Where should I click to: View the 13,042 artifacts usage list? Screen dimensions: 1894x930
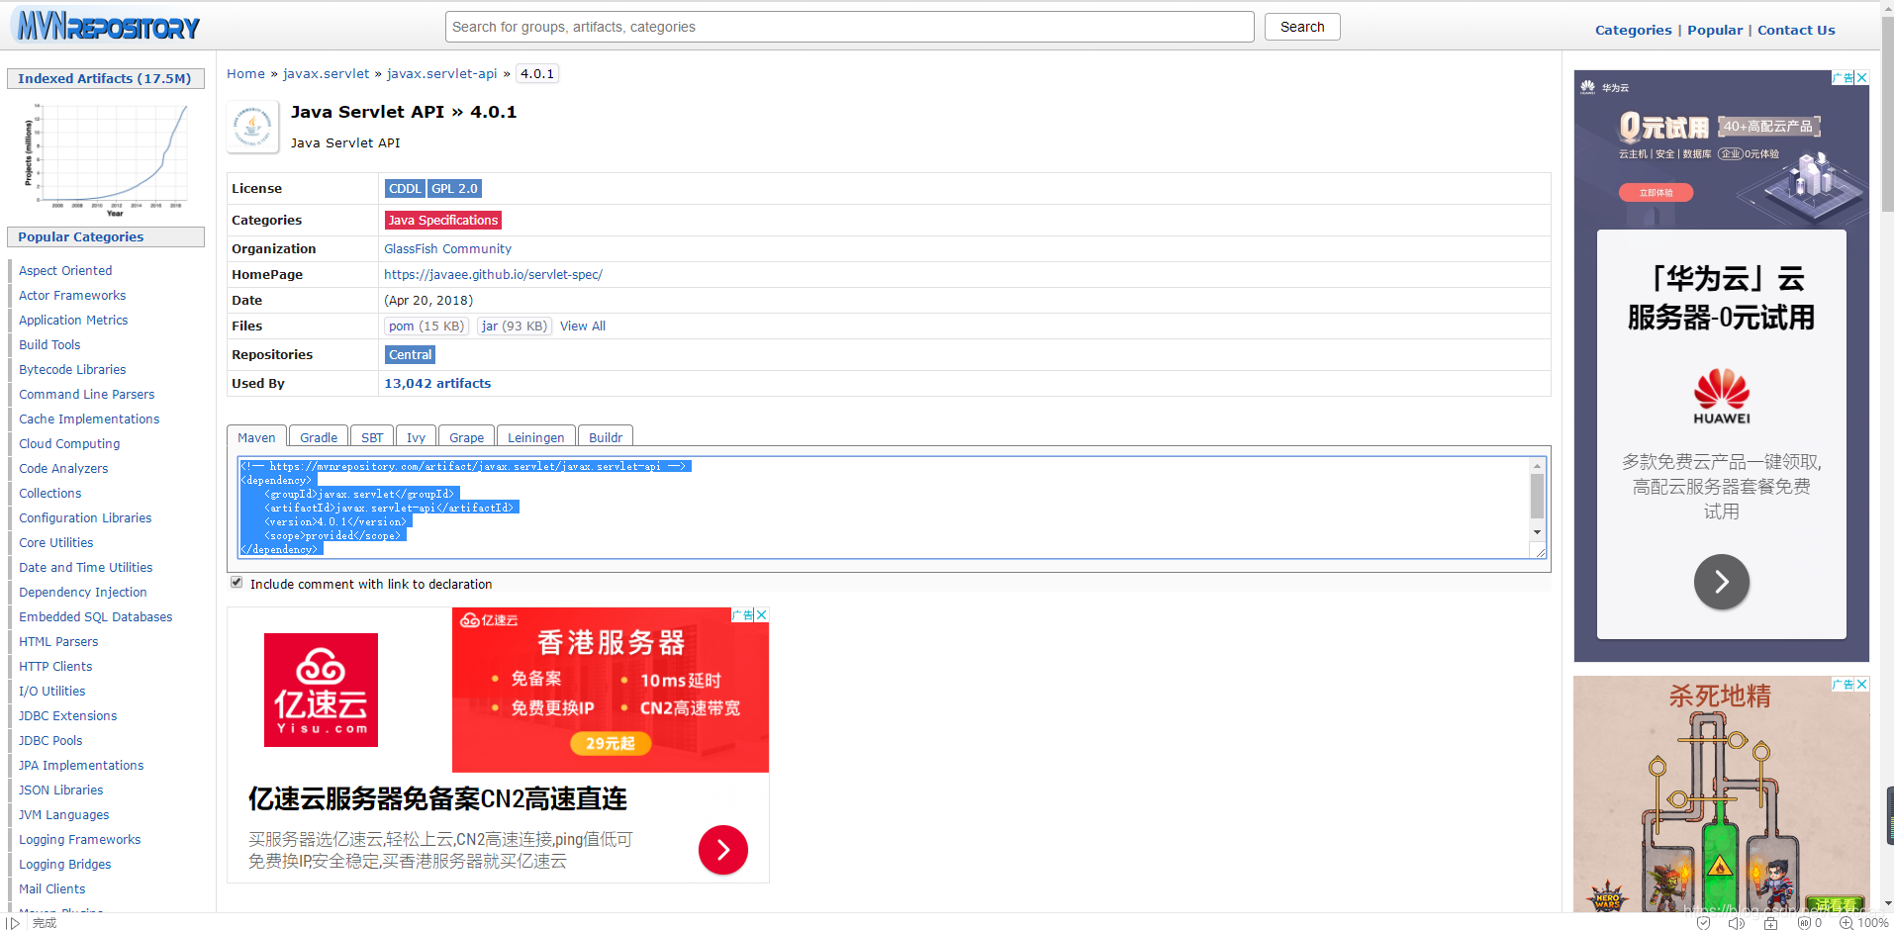point(437,383)
